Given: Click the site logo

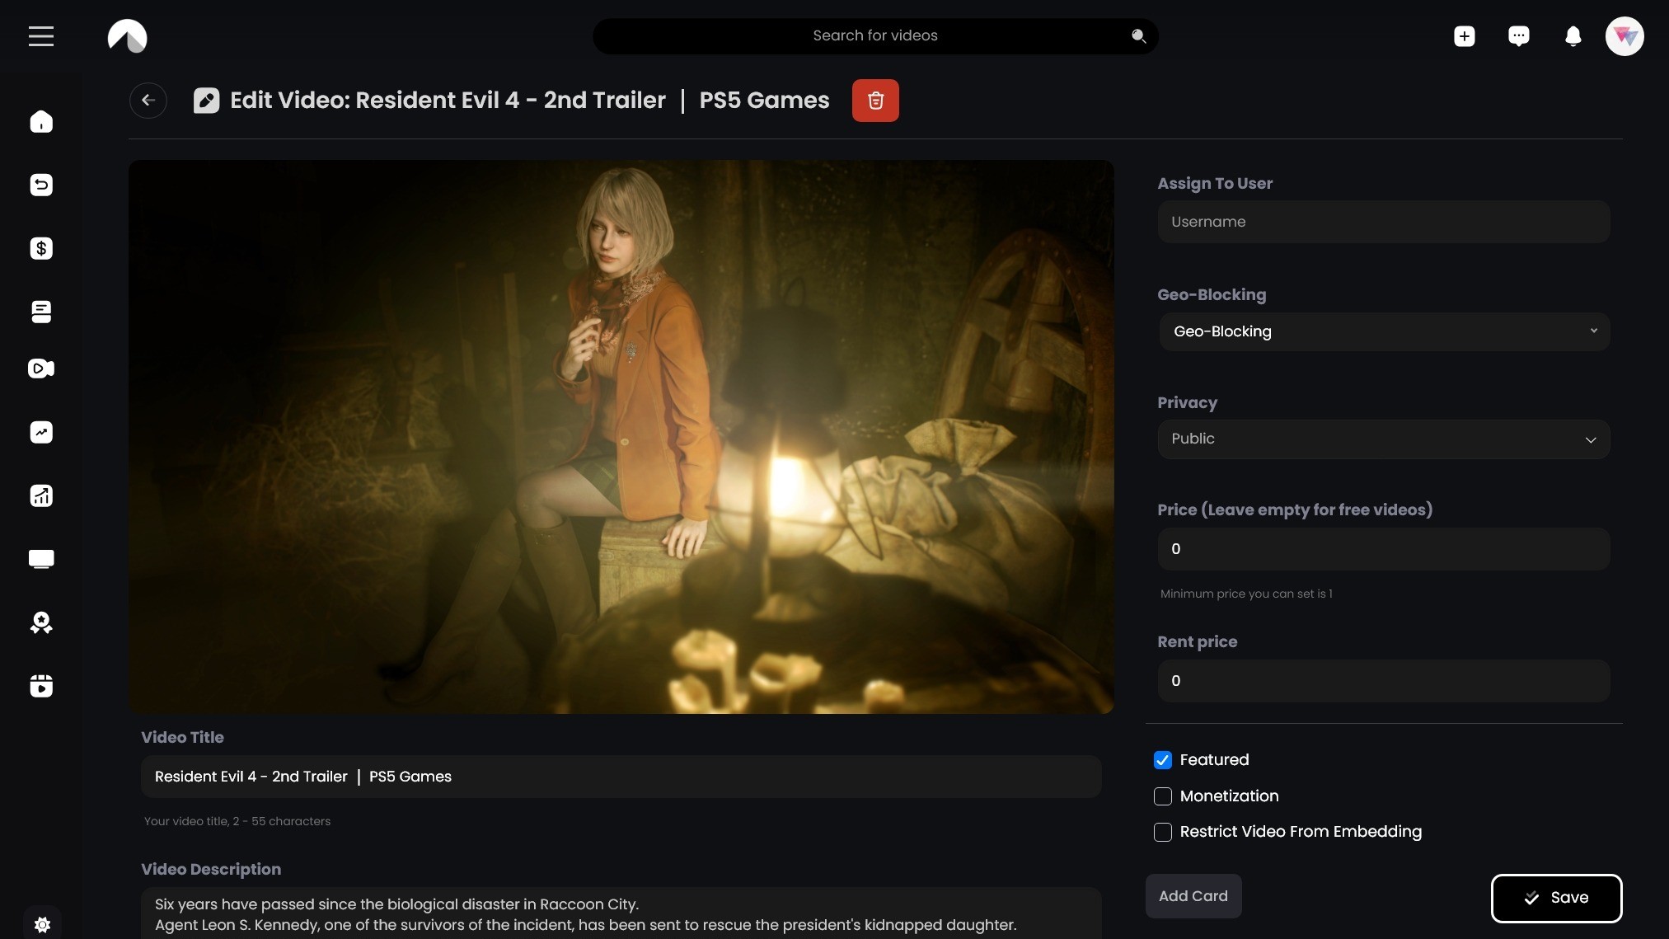Looking at the screenshot, I should click(127, 36).
